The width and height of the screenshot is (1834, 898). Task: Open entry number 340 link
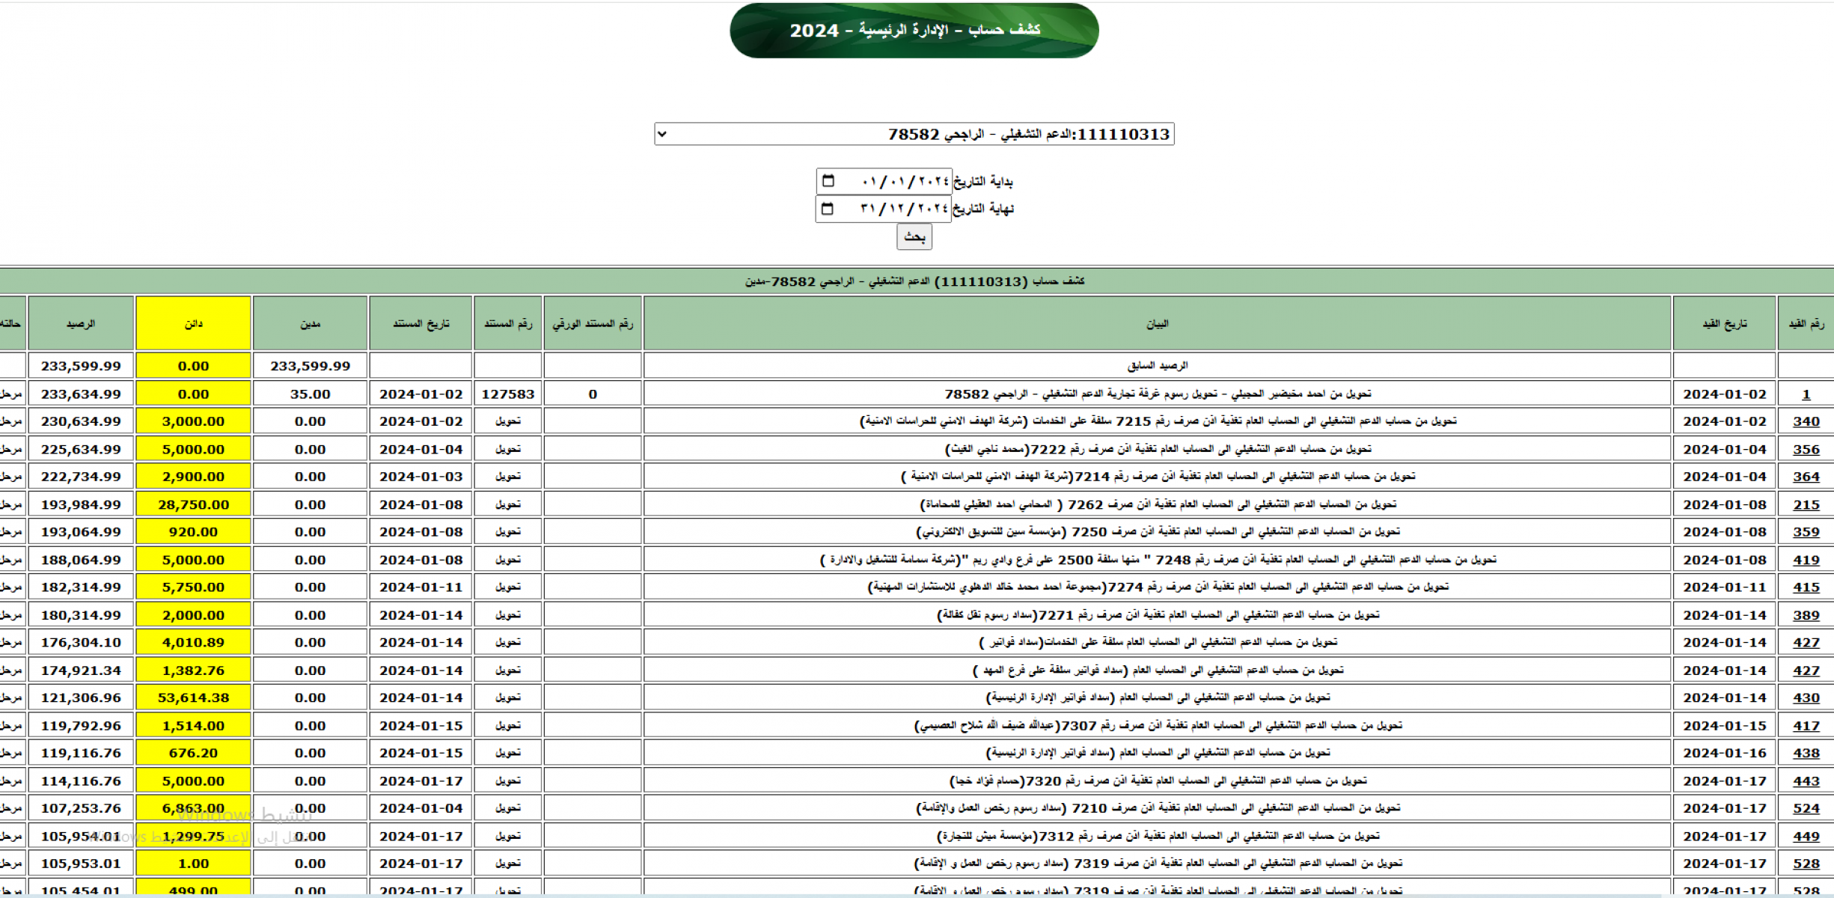(x=1806, y=421)
